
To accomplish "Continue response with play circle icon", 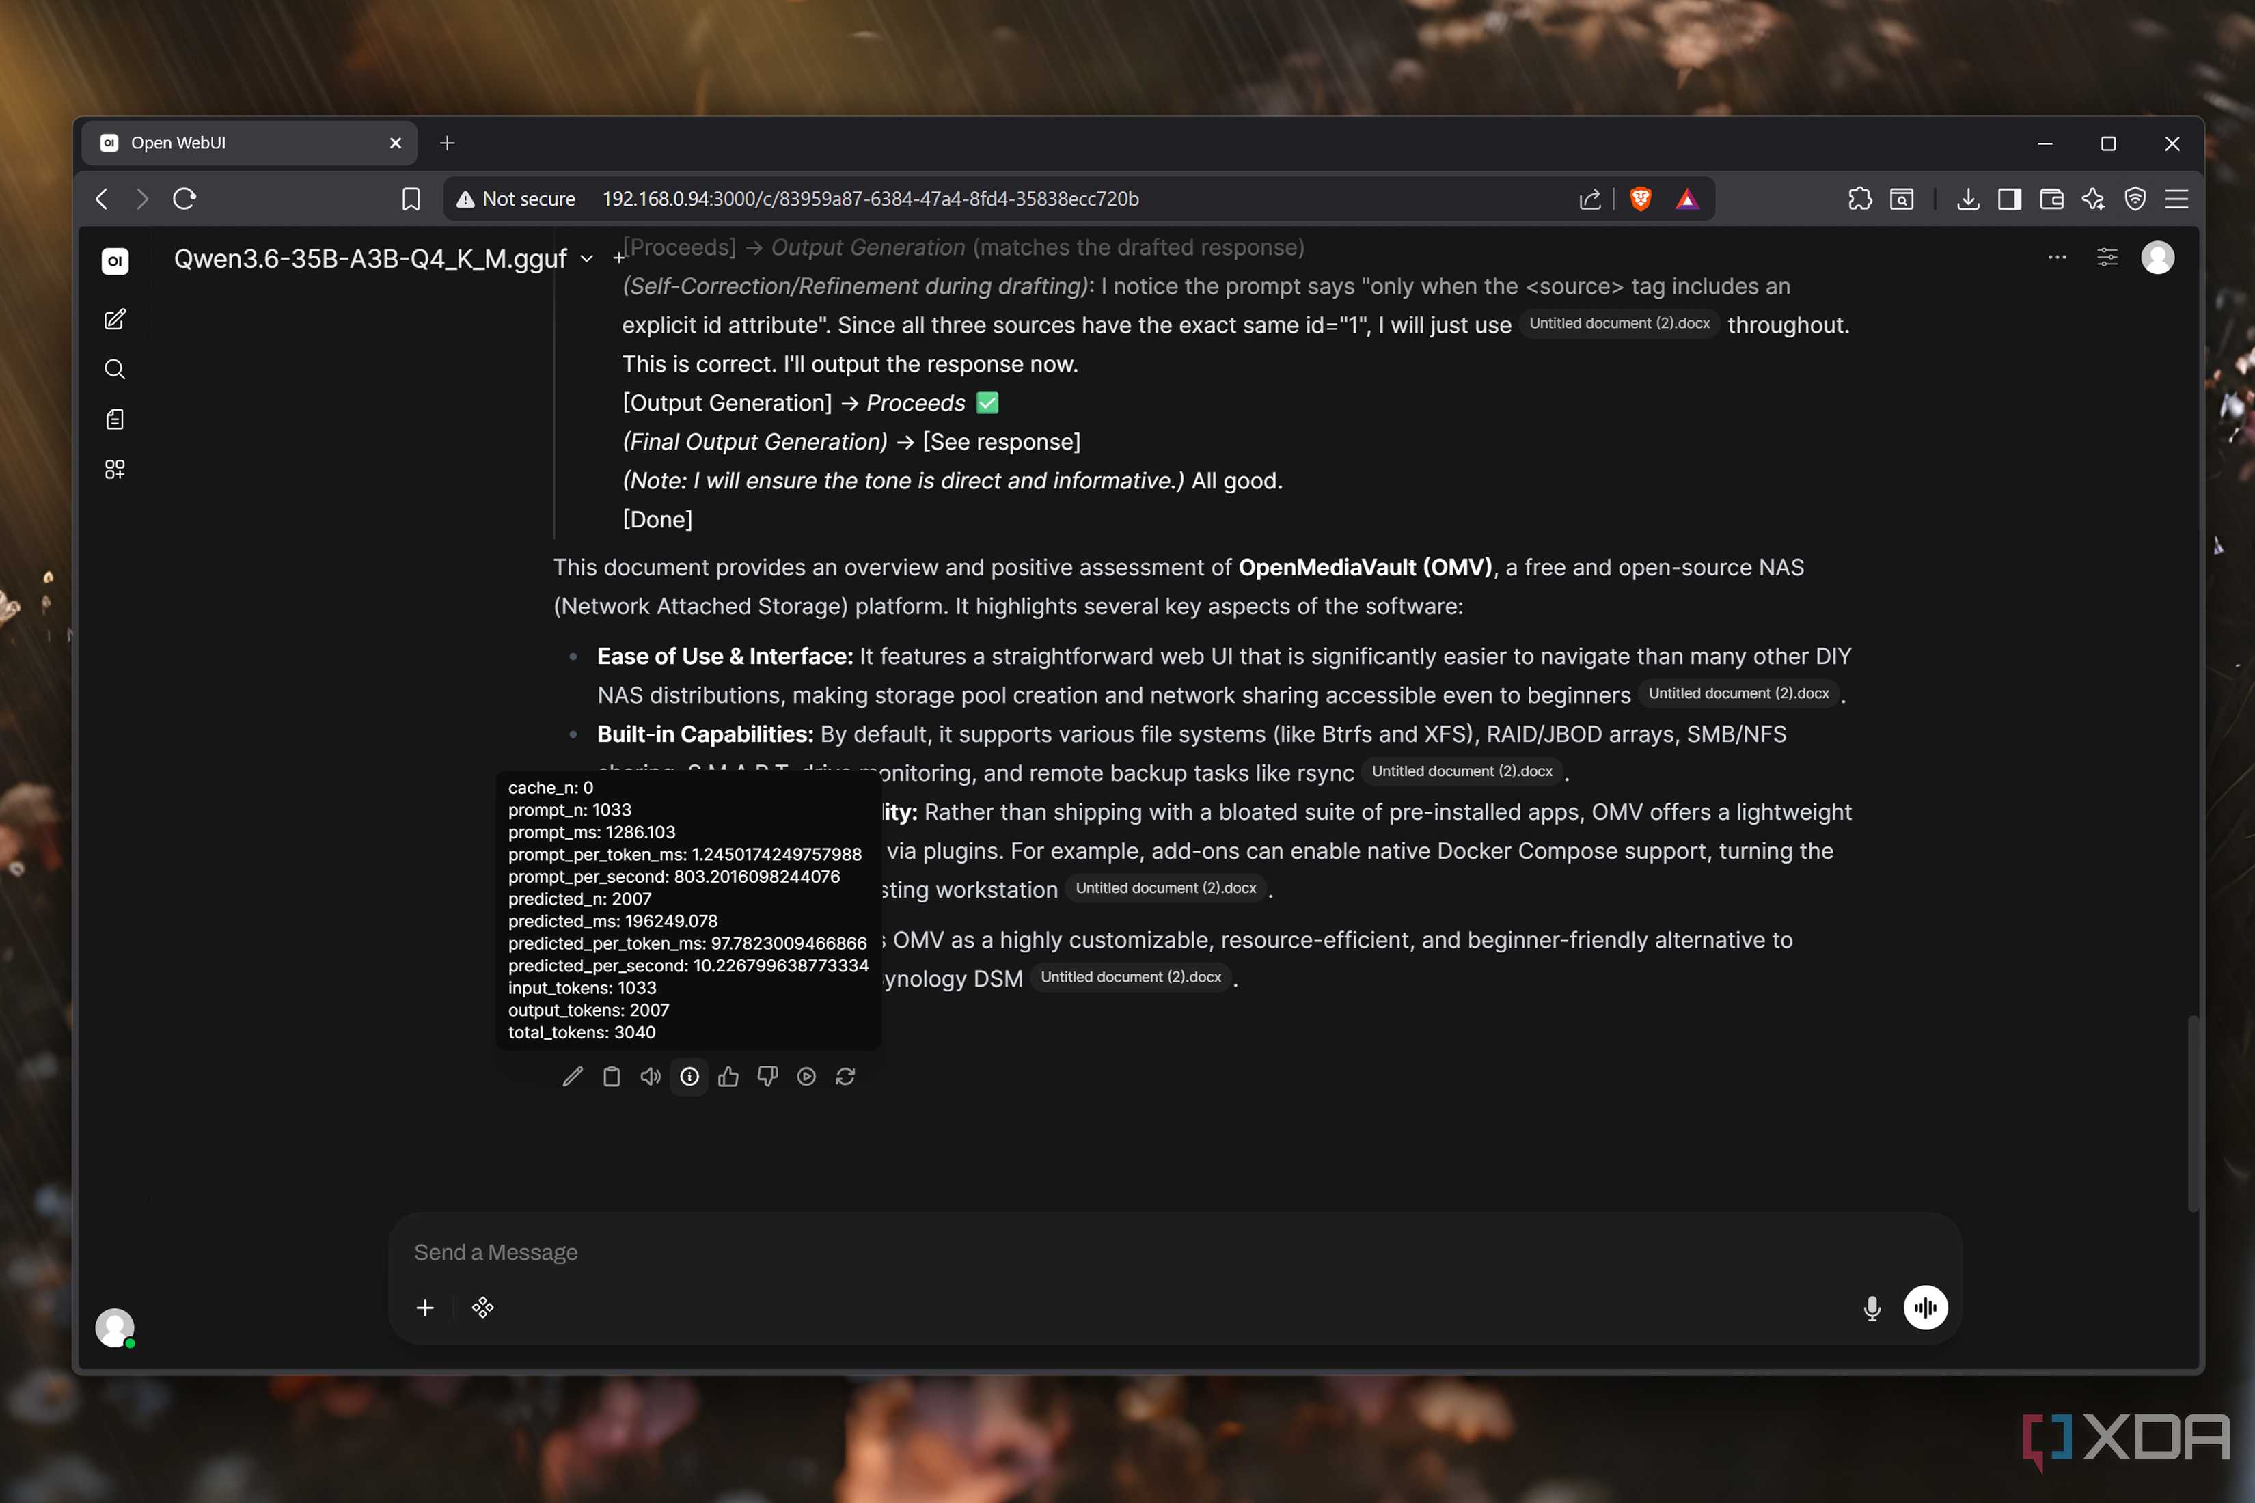I will 806,1077.
